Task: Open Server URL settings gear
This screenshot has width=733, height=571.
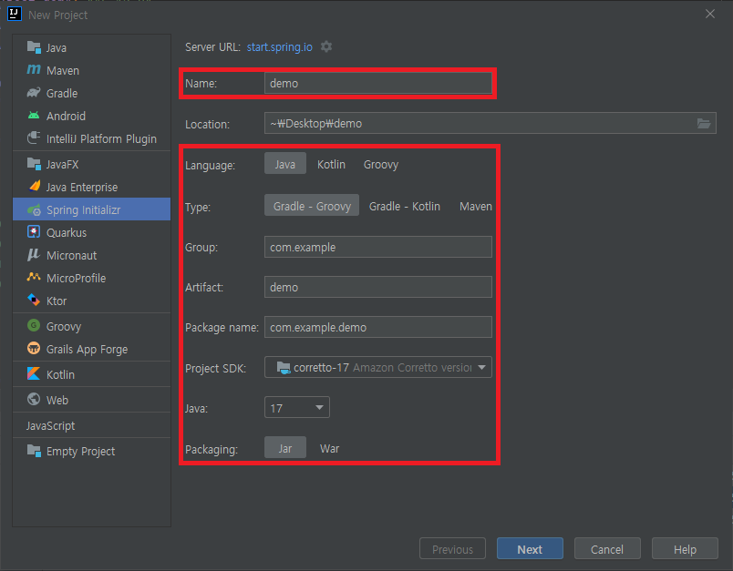Action: coord(326,46)
